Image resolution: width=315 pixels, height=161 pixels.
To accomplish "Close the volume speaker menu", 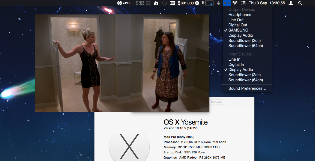I will tap(227, 3).
